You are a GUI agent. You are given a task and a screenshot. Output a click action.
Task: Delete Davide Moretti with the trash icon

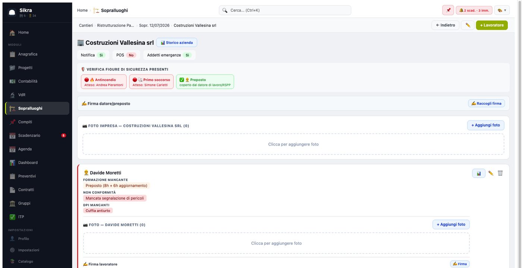coord(500,173)
